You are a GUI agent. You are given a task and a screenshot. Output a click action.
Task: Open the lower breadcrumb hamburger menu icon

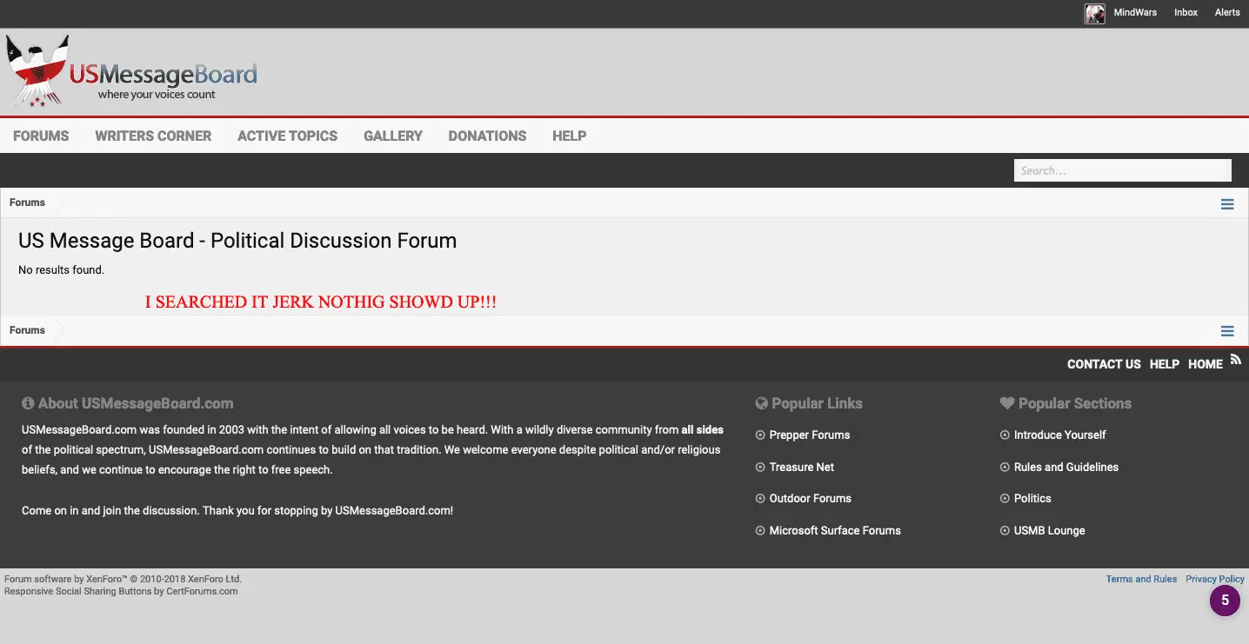pyautogui.click(x=1227, y=331)
